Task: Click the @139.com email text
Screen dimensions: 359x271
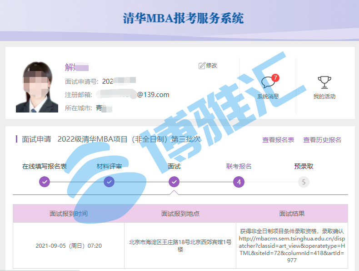Action: [153, 95]
